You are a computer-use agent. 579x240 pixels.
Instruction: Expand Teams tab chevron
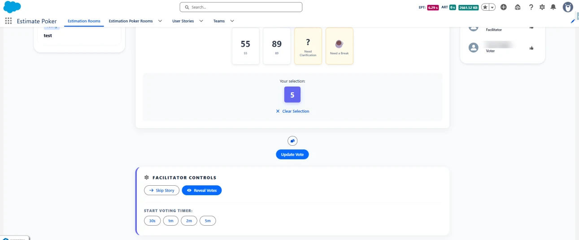(x=232, y=21)
